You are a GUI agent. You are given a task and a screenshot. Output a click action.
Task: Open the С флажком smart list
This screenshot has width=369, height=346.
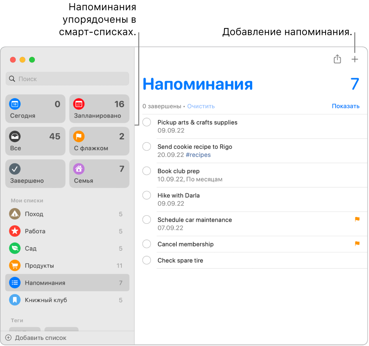tap(99, 141)
